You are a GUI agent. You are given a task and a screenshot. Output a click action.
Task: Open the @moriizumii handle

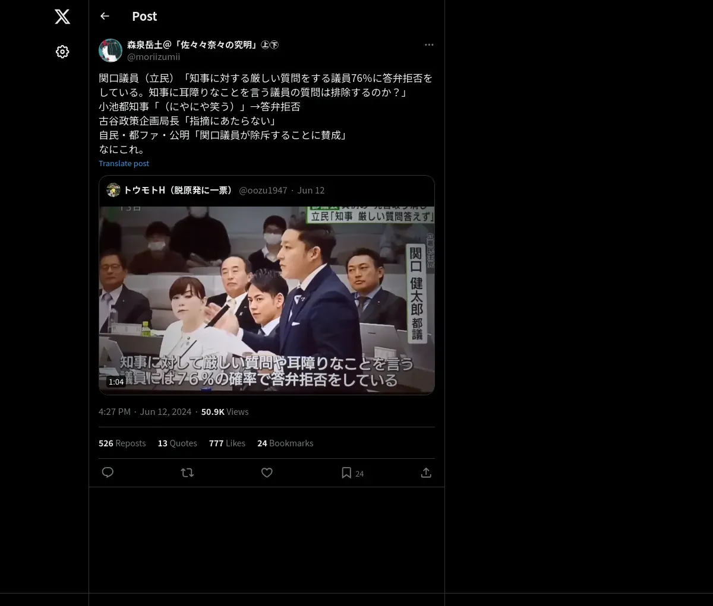(153, 56)
